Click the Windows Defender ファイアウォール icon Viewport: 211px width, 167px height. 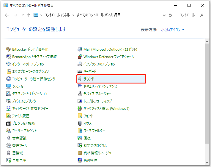80,57
